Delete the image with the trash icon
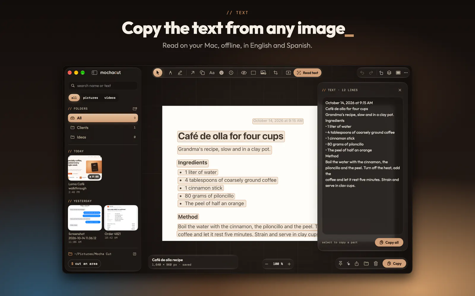 click(376, 263)
